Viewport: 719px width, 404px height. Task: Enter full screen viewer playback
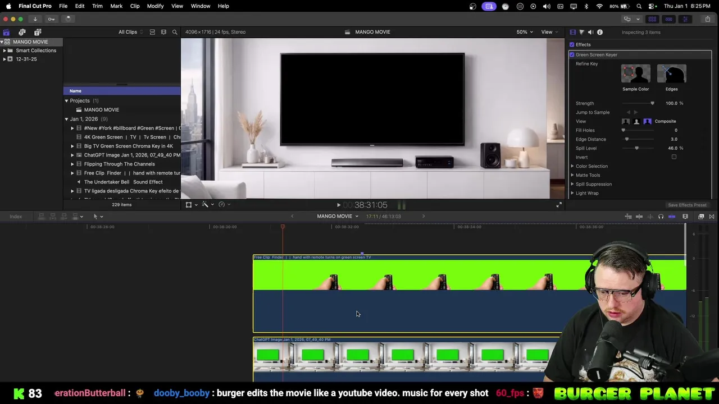coord(558,205)
